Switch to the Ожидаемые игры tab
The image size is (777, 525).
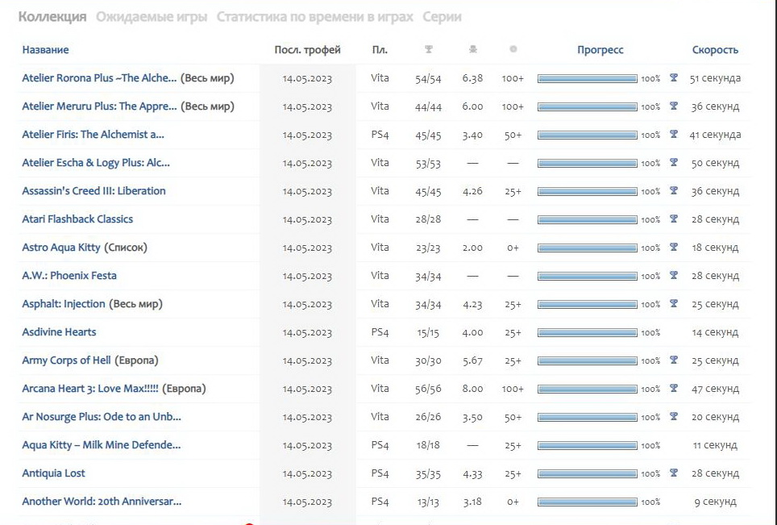152,17
